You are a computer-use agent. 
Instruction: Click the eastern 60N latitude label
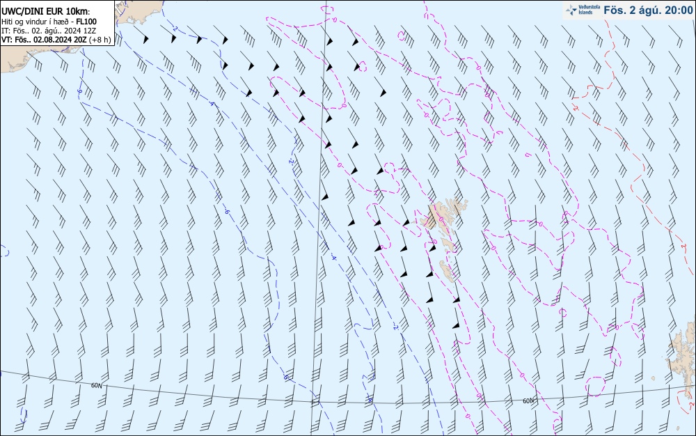pos(528,401)
